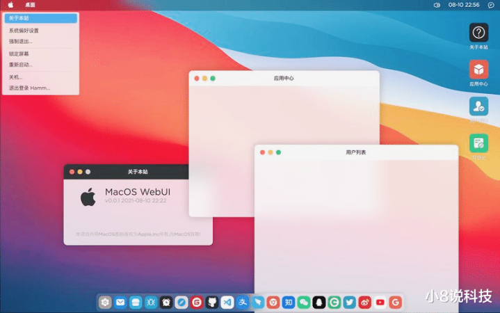Open the YouTube dock icon
Image resolution: width=500 pixels, height=313 pixels.
[x=380, y=302]
